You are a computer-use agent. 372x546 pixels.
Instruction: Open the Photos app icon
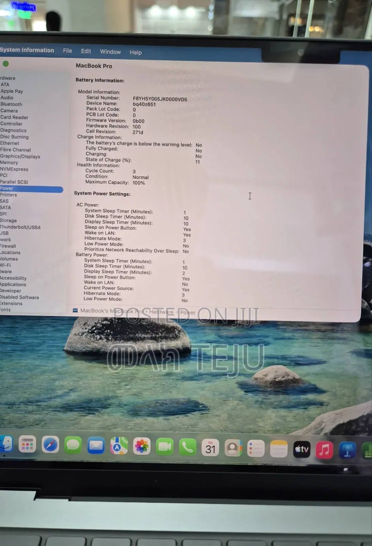pos(142,446)
